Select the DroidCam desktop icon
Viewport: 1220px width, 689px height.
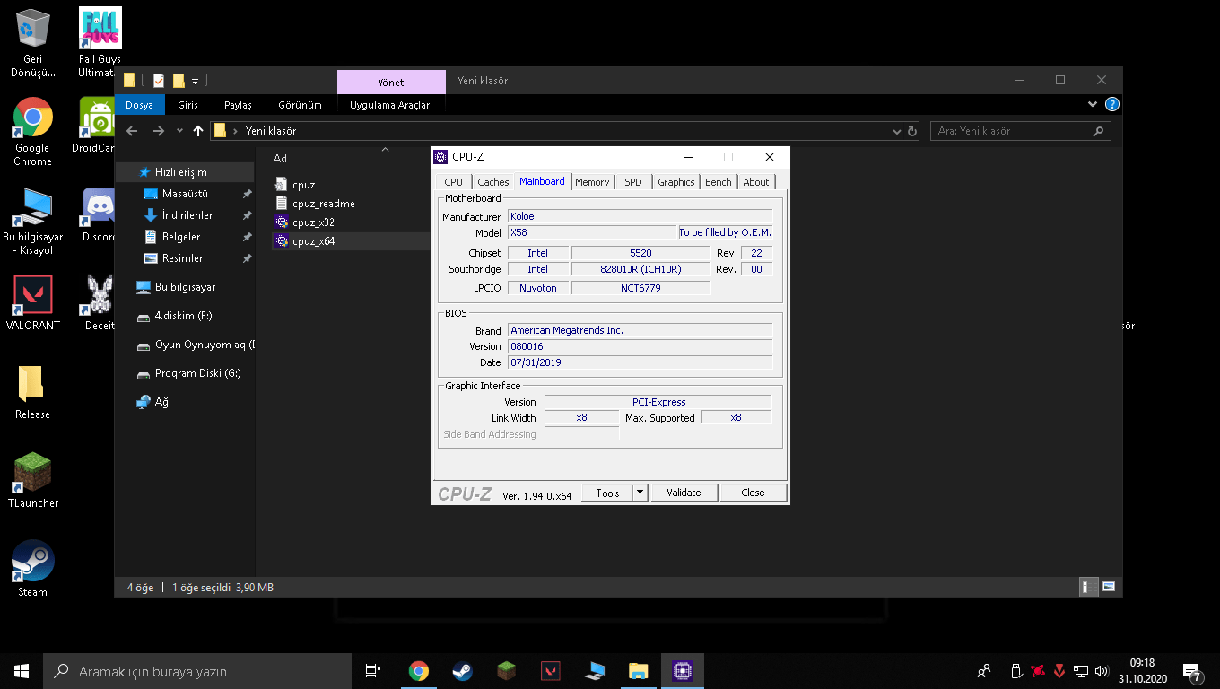coord(97,126)
